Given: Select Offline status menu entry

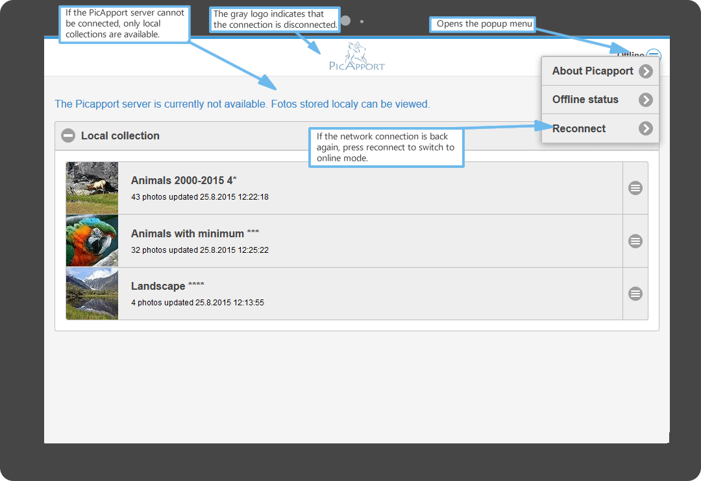Looking at the screenshot, I should pyautogui.click(x=585, y=100).
